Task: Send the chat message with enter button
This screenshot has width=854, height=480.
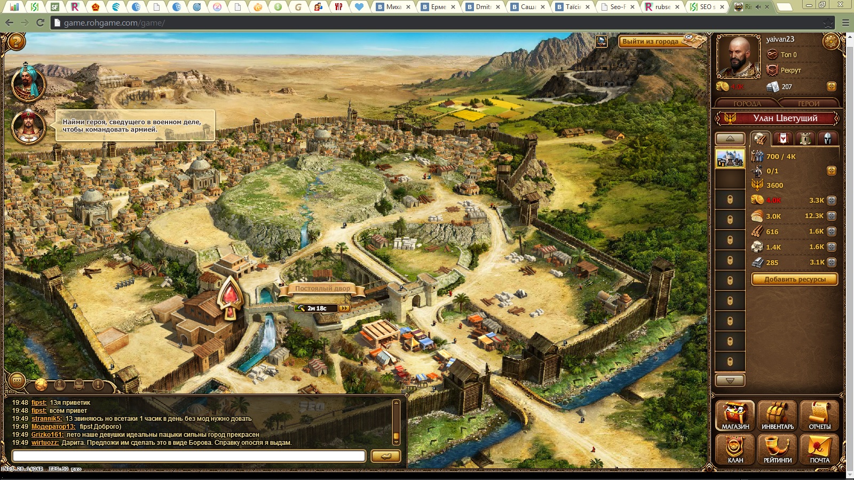Action: coord(385,456)
